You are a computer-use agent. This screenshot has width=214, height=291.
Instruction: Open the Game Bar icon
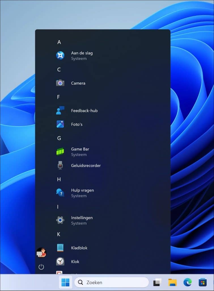pos(60,152)
